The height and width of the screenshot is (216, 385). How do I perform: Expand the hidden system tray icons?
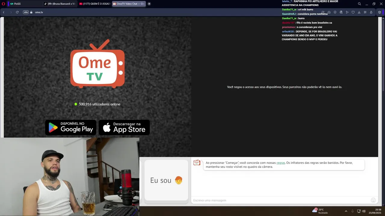[x=346, y=211]
